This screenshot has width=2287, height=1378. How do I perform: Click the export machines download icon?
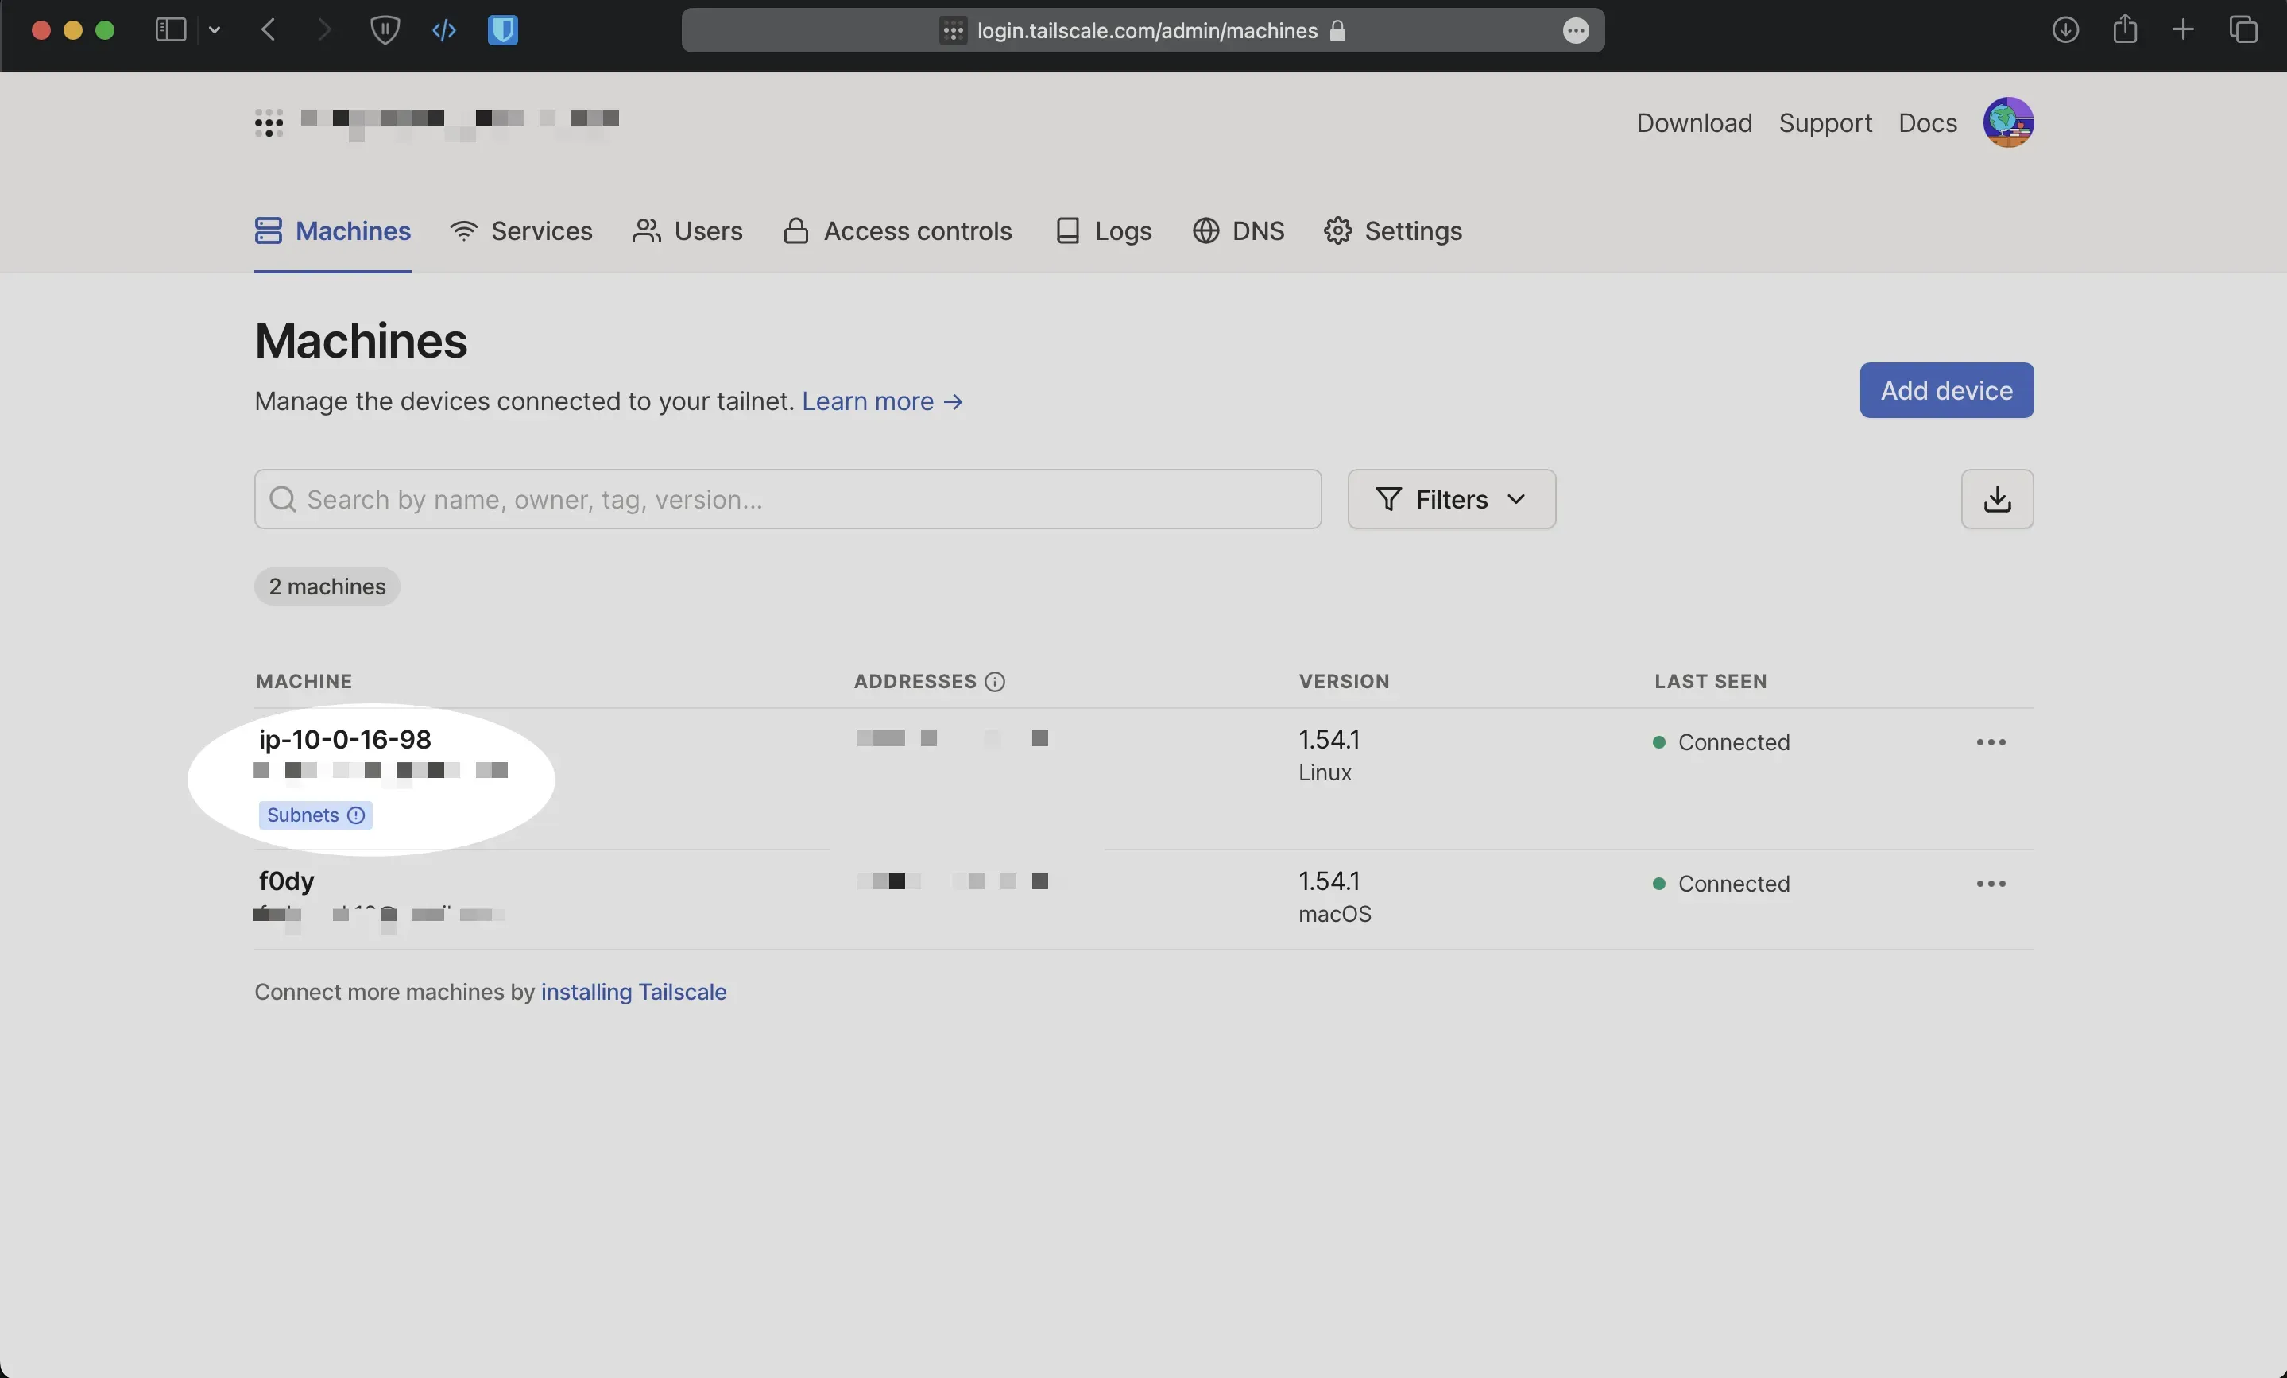pos(1996,499)
